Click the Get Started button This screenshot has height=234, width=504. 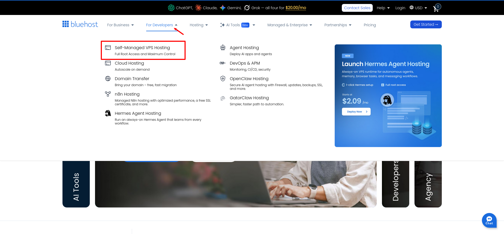[x=426, y=24]
